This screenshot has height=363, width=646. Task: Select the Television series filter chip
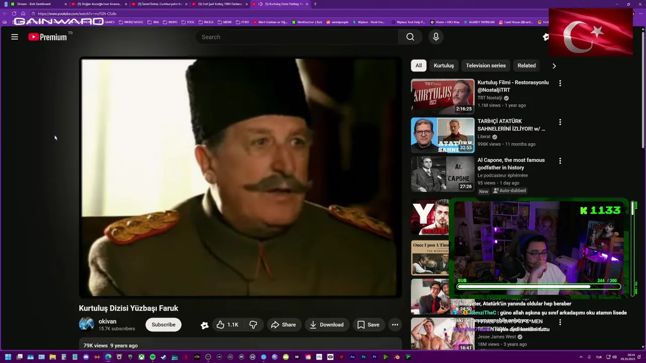point(486,66)
